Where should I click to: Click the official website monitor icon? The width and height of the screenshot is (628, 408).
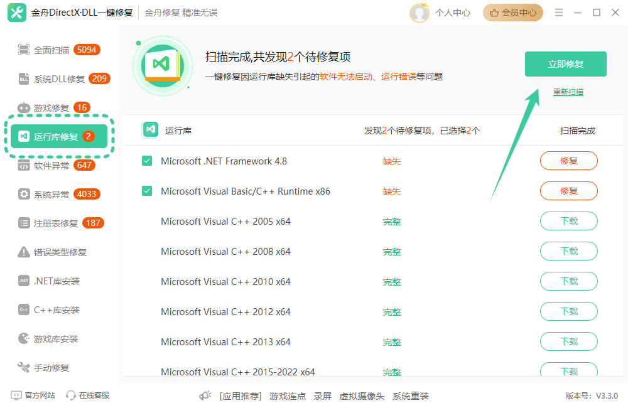click(16, 395)
